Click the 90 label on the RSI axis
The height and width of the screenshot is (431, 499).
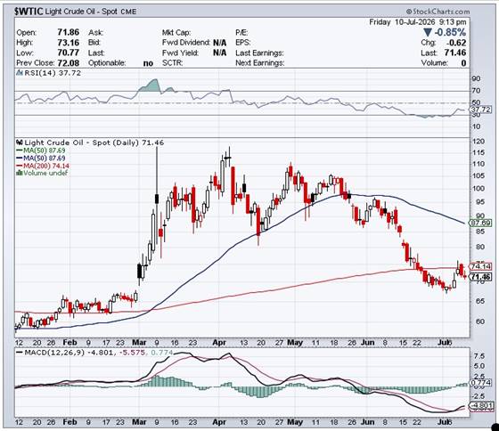click(477, 78)
